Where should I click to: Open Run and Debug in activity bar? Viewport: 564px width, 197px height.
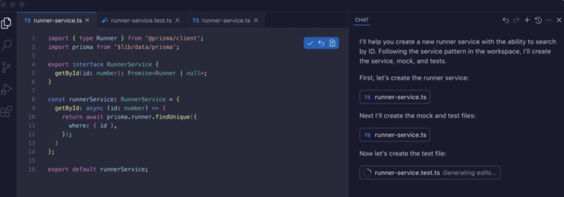click(6, 89)
